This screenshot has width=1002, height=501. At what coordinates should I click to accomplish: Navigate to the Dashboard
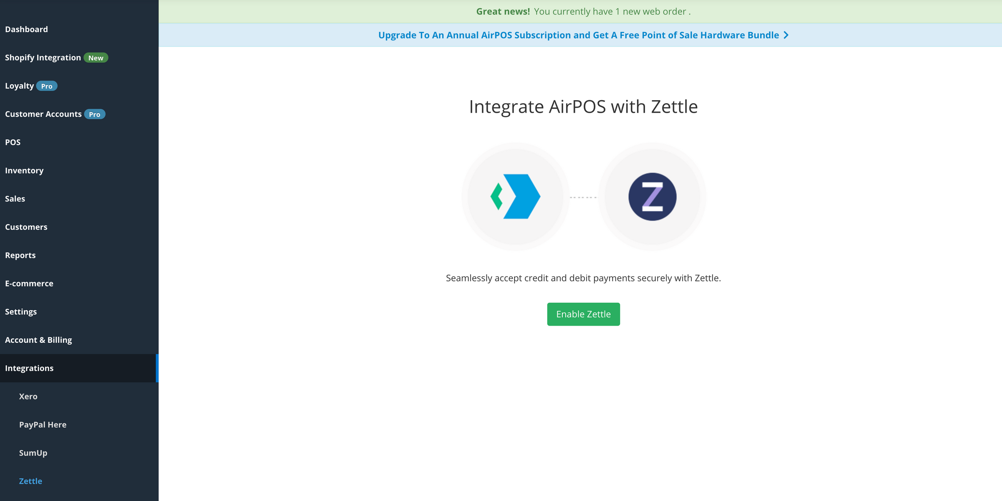(x=26, y=29)
